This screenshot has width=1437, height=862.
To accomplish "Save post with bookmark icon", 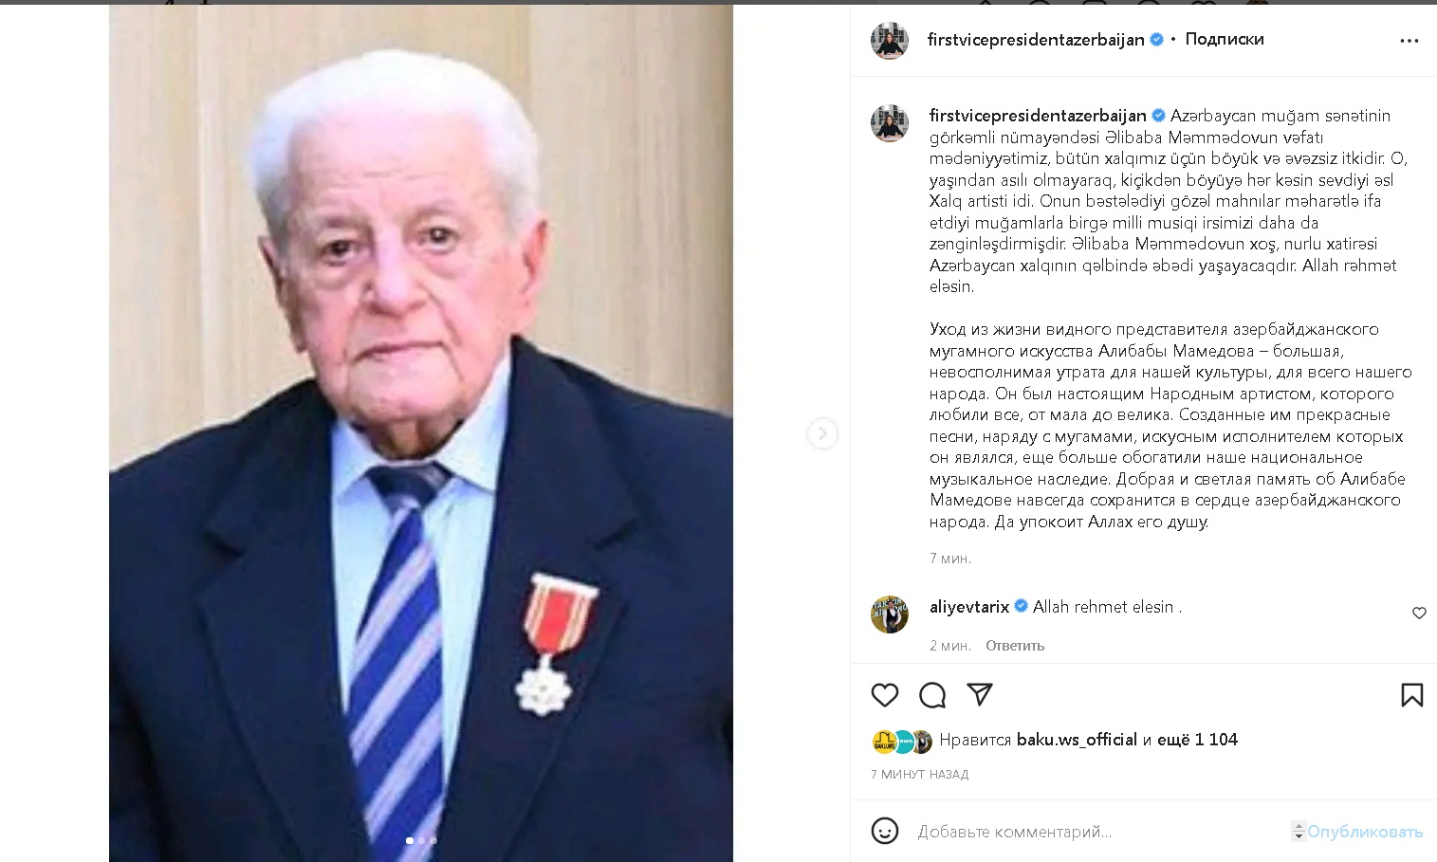I will [1411, 695].
